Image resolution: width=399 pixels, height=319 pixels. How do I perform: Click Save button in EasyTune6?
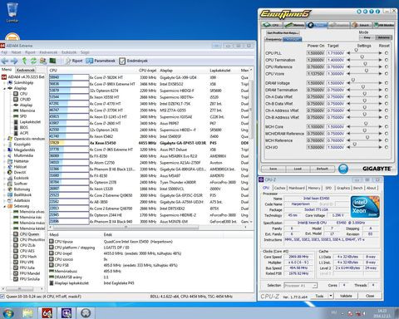(273, 169)
